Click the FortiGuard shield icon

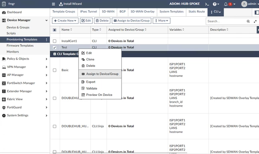[x=4, y=107]
